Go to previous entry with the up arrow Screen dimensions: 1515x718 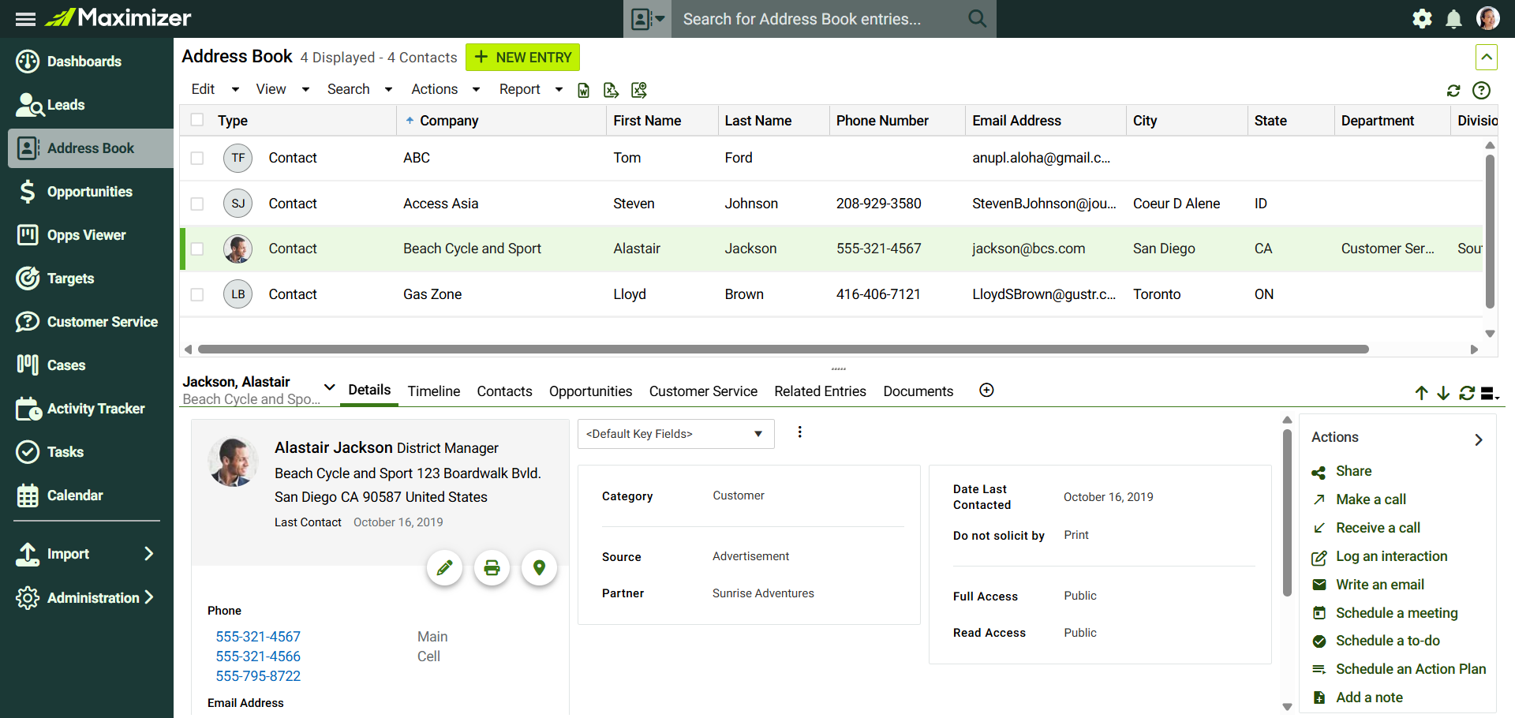point(1421,393)
